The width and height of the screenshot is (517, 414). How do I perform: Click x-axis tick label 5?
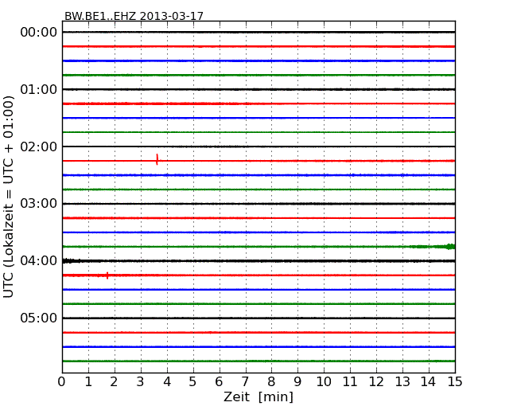[193, 382]
